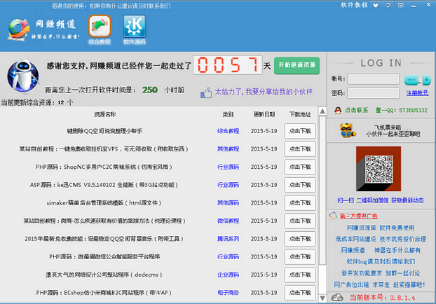
Task: Click 微信教程 category link
Action: [x=228, y=221]
